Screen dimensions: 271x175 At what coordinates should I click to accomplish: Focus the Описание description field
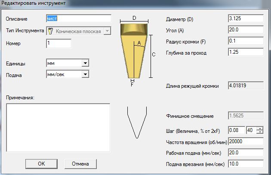click(x=78, y=19)
